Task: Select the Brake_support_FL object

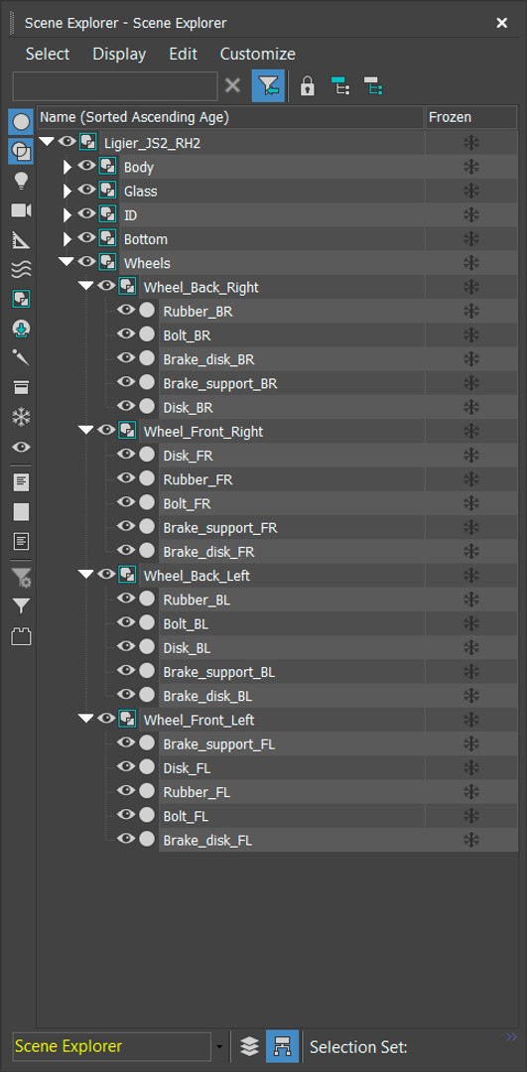Action: tap(218, 744)
